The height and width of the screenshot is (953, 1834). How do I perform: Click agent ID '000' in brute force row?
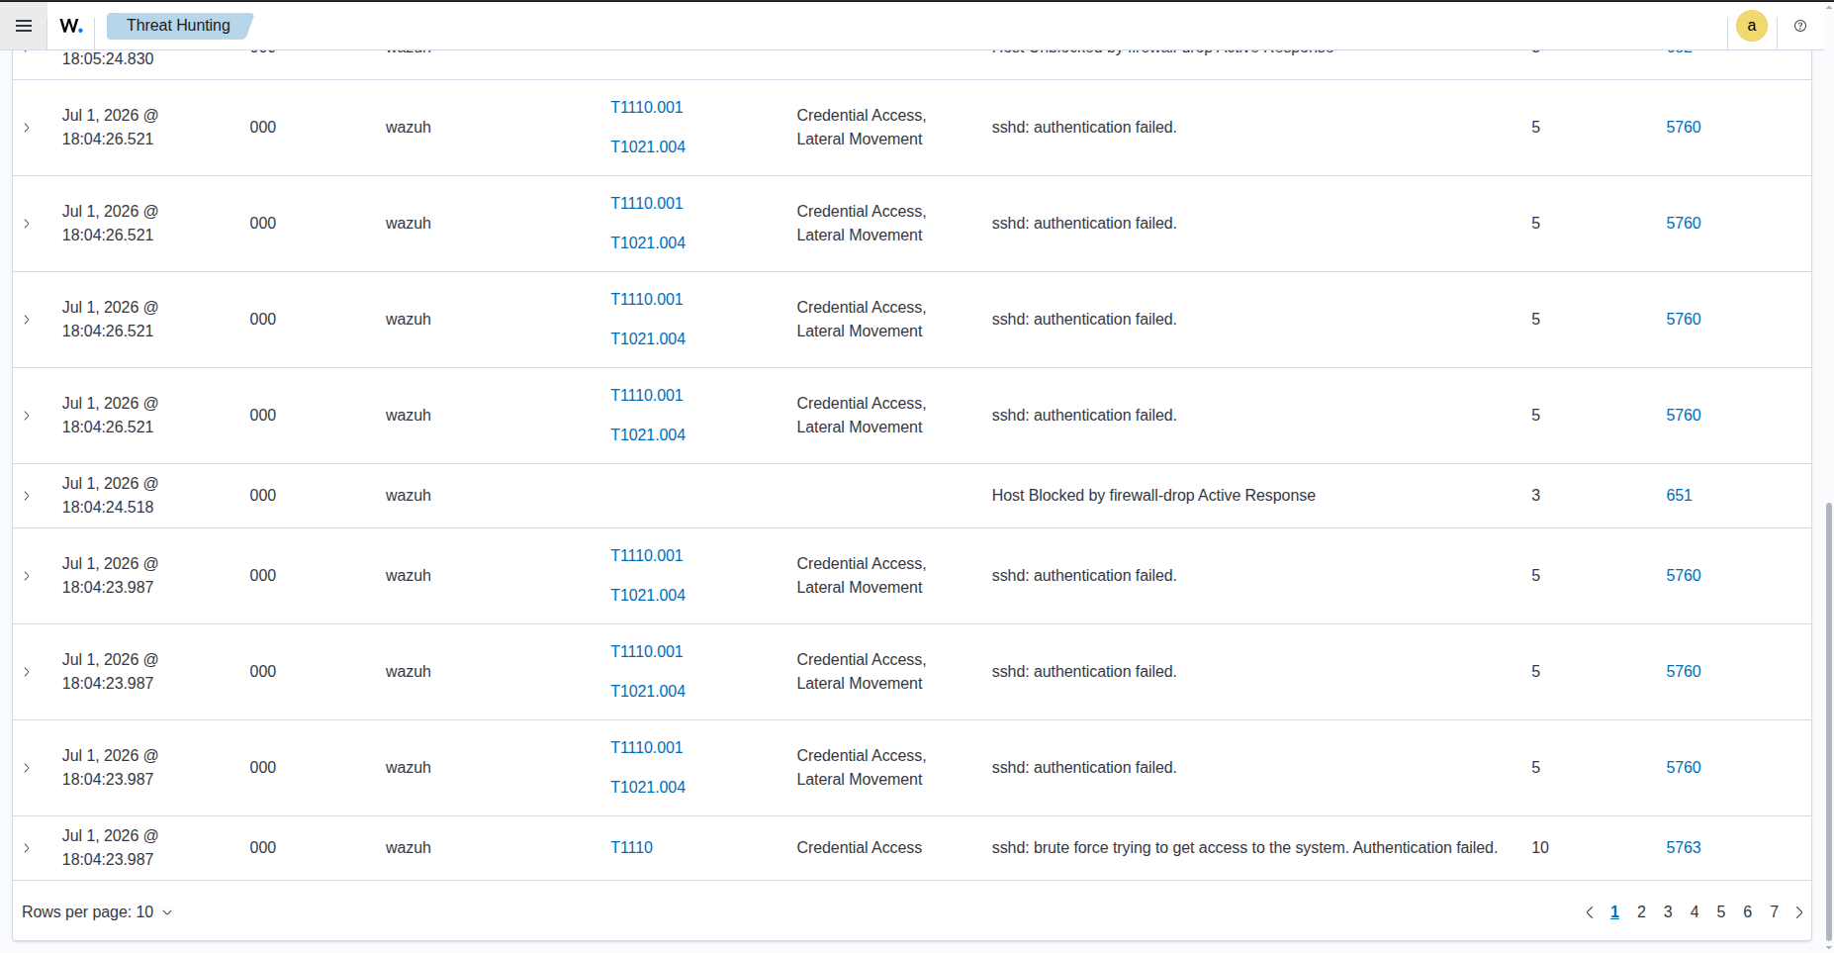click(263, 848)
